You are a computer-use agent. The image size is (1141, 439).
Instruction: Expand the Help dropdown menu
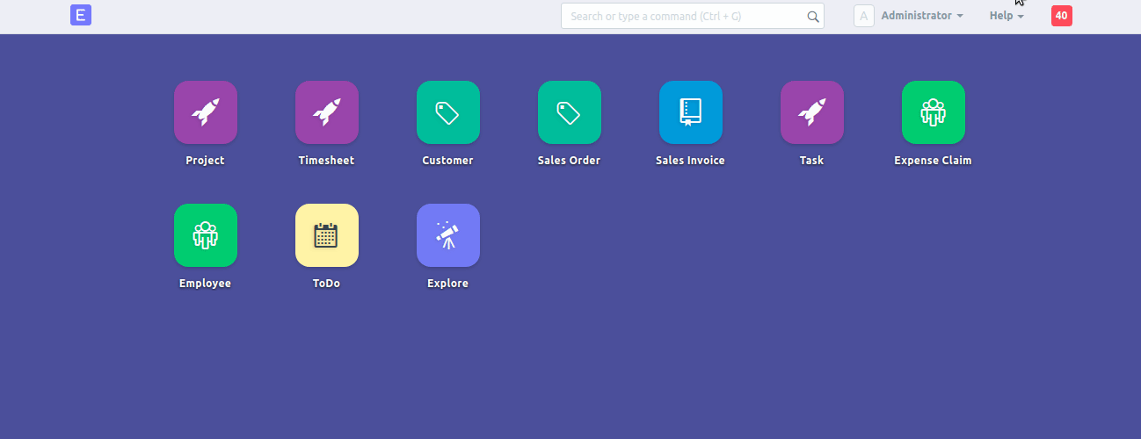1007,16
